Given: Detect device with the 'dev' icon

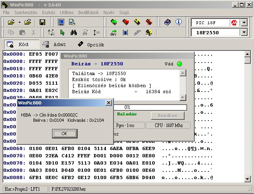Looking at the screenshot, I should pyautogui.click(x=113, y=33).
